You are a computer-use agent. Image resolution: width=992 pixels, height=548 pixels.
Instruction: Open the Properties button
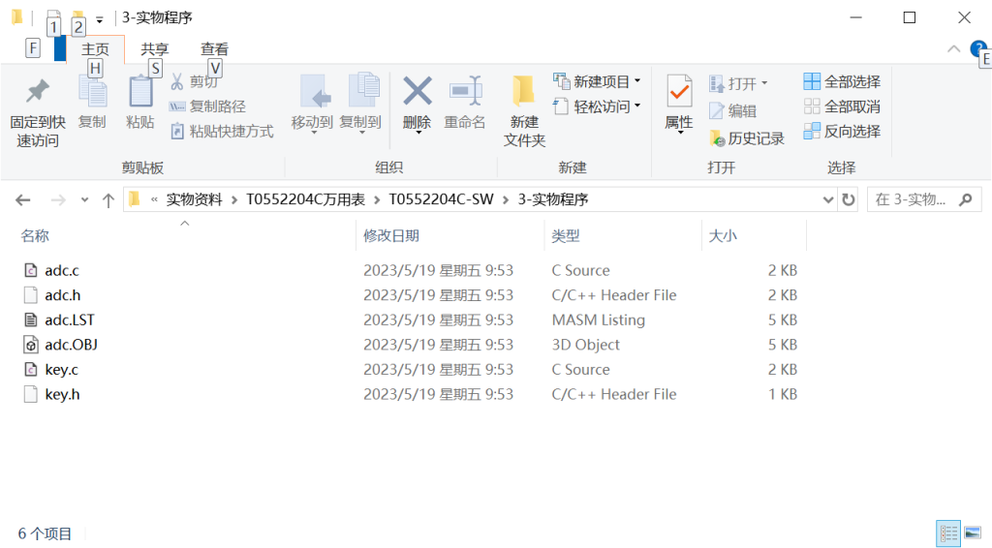[x=679, y=105]
